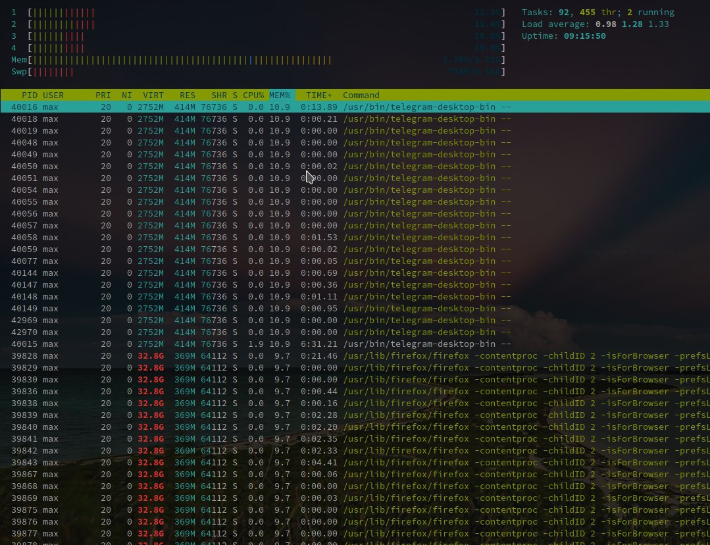
Task: Click the Swp swap meter bar
Action: coord(266,72)
